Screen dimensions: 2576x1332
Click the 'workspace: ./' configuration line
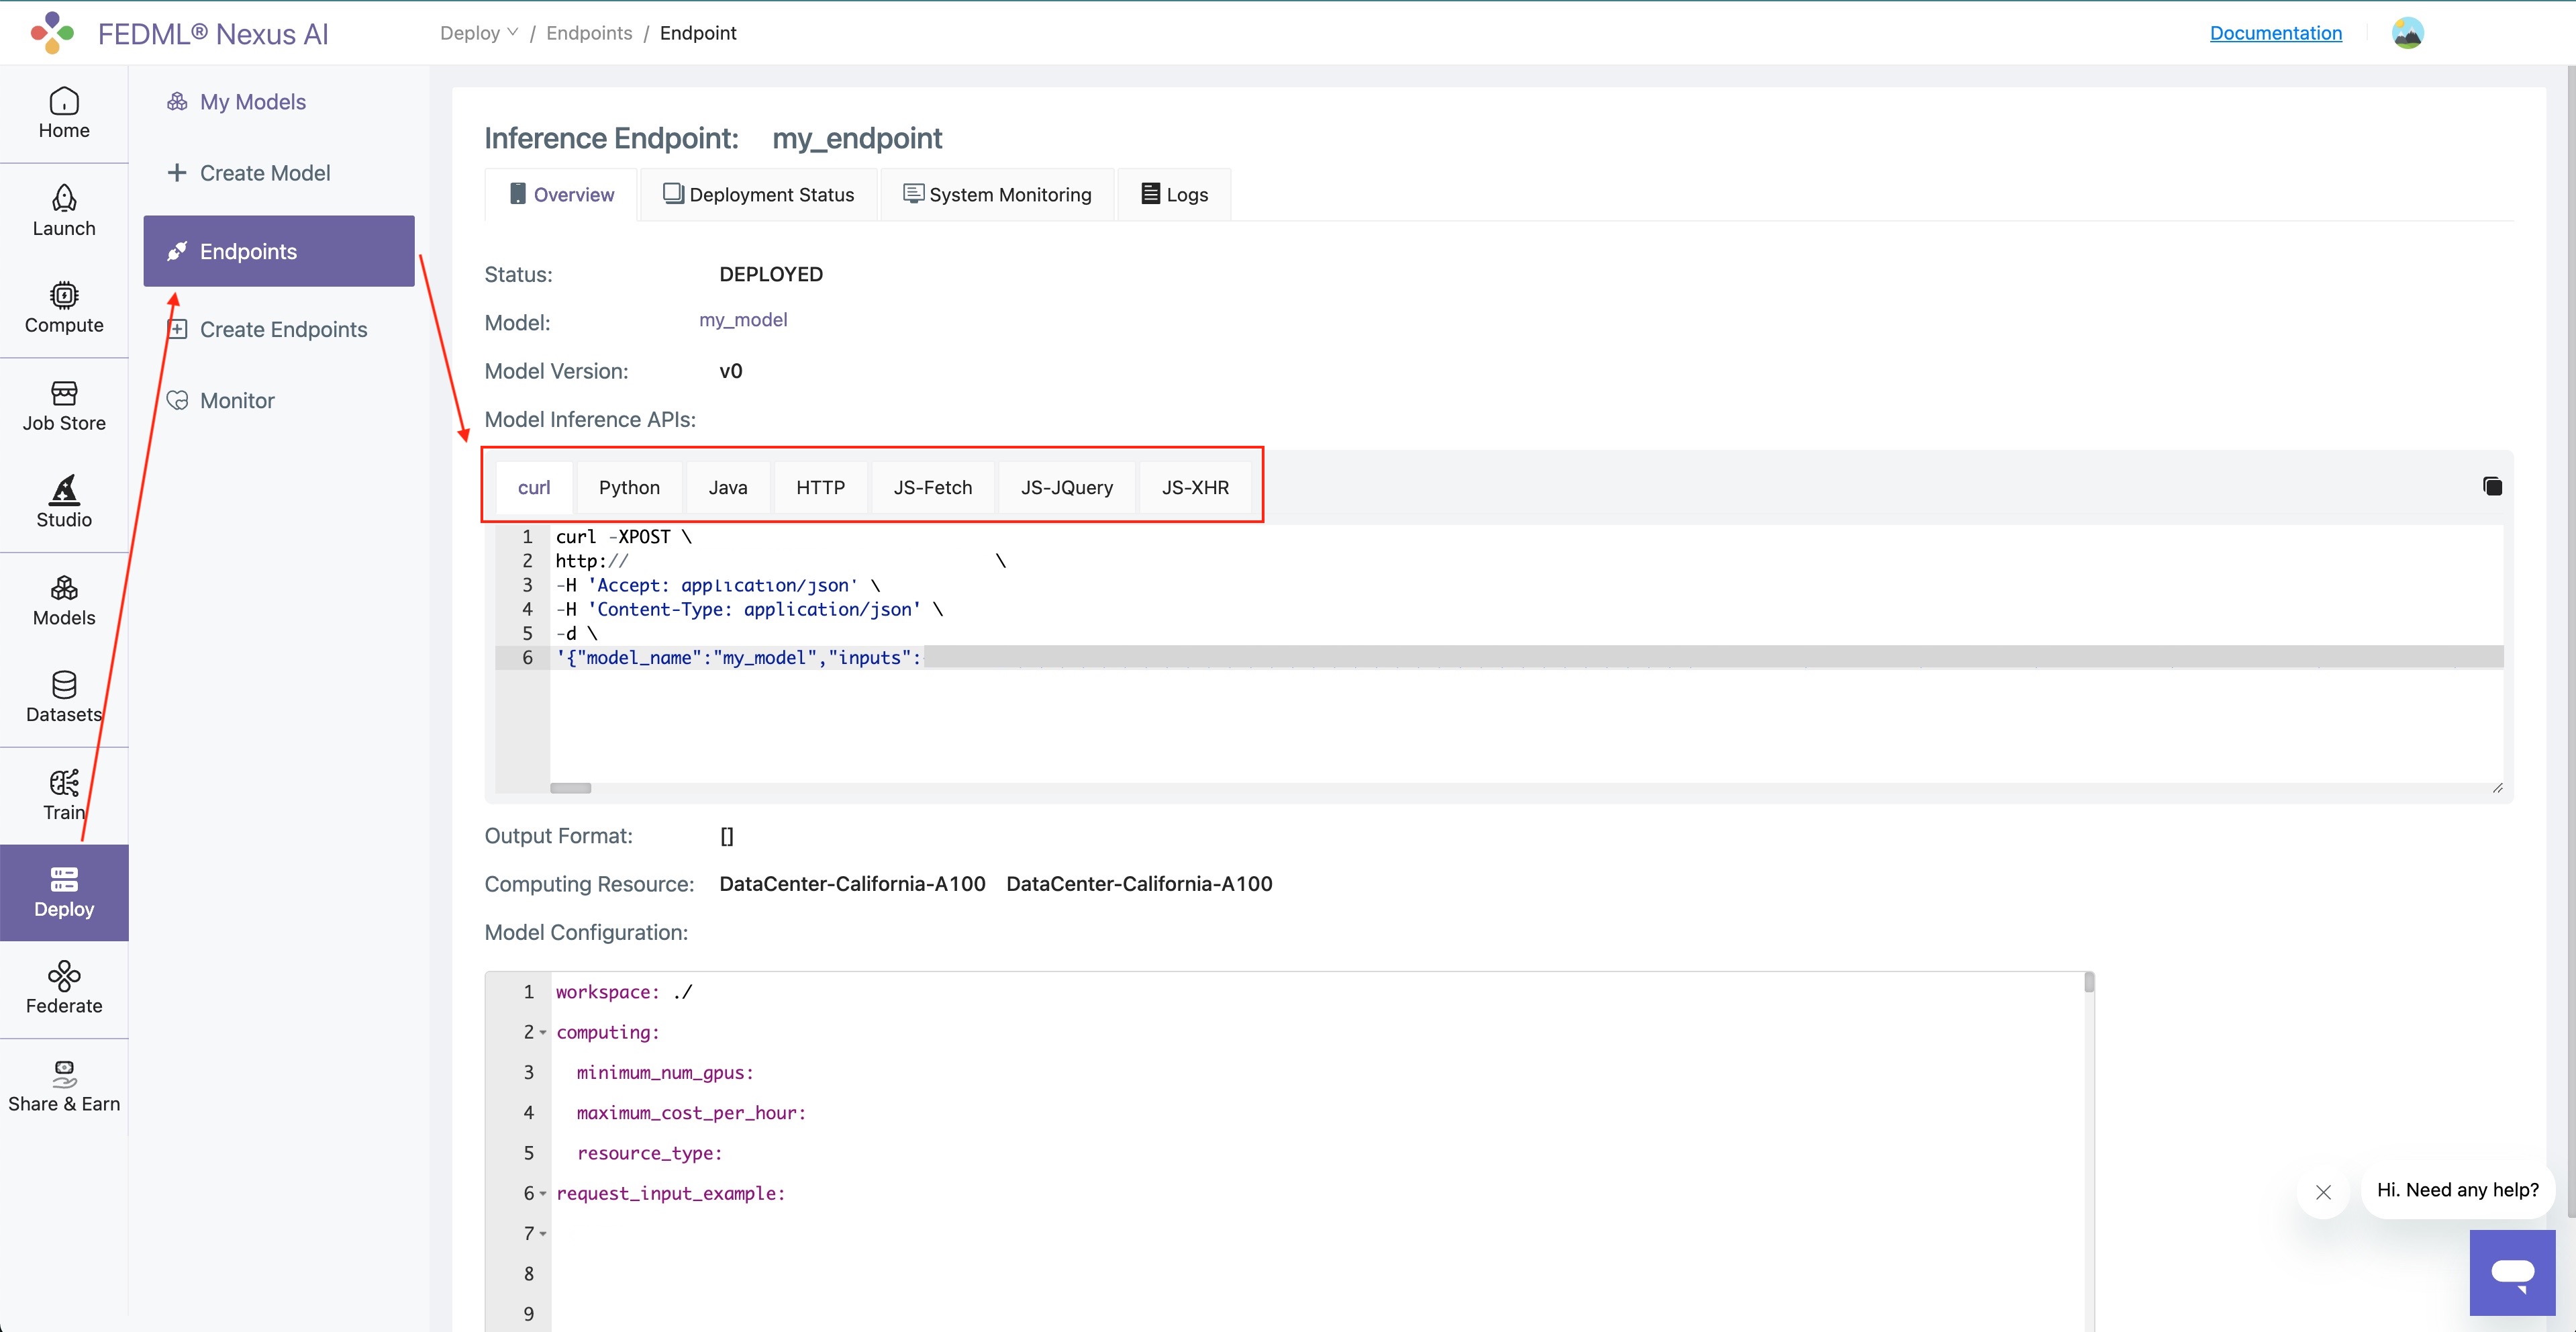[624, 992]
